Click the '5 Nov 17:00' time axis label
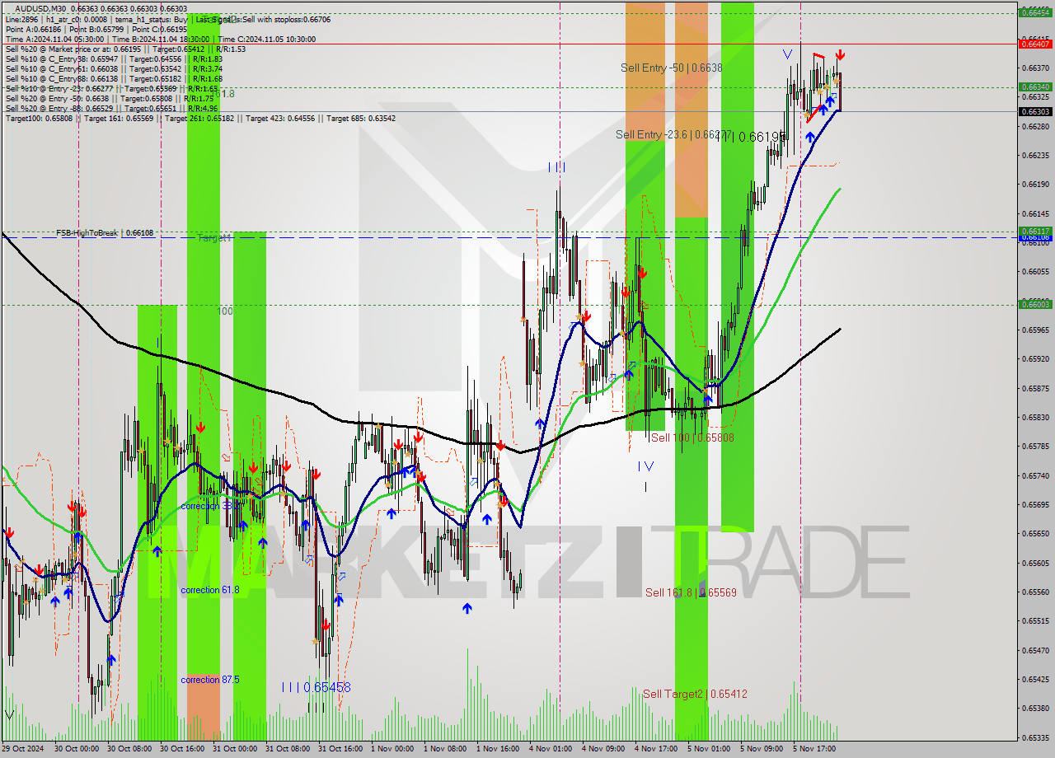This screenshot has width=1055, height=758. coord(814,749)
